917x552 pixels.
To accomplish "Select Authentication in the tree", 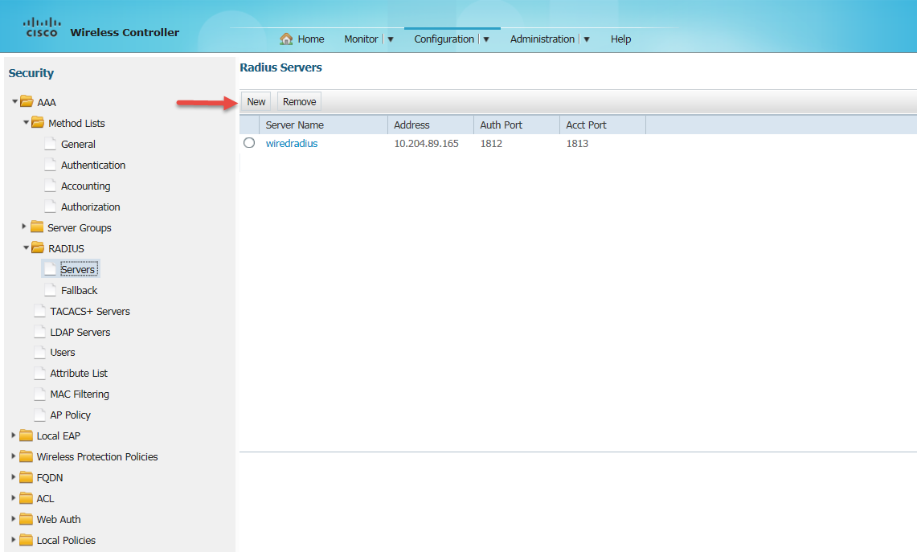I will [93, 165].
